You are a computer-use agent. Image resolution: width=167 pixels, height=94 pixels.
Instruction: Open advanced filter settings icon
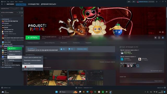(x=22, y=16)
